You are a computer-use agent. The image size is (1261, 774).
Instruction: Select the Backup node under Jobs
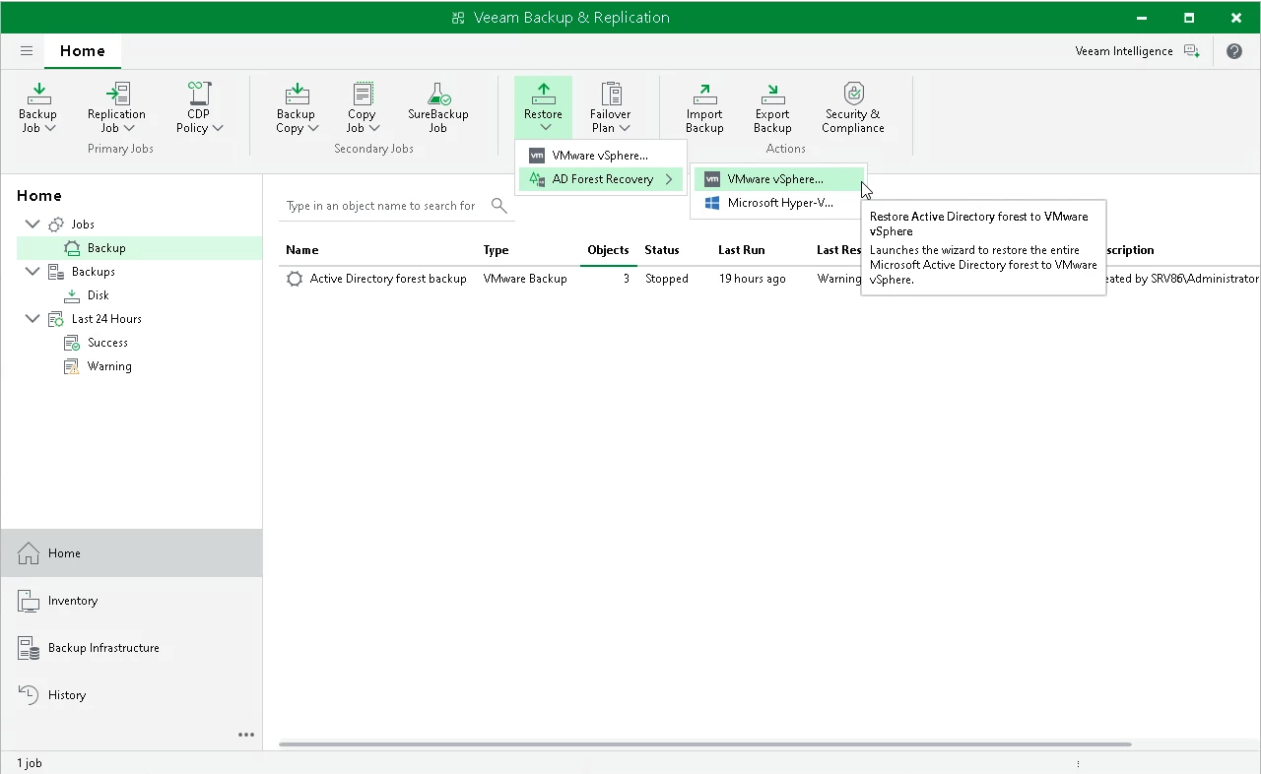coord(139,248)
